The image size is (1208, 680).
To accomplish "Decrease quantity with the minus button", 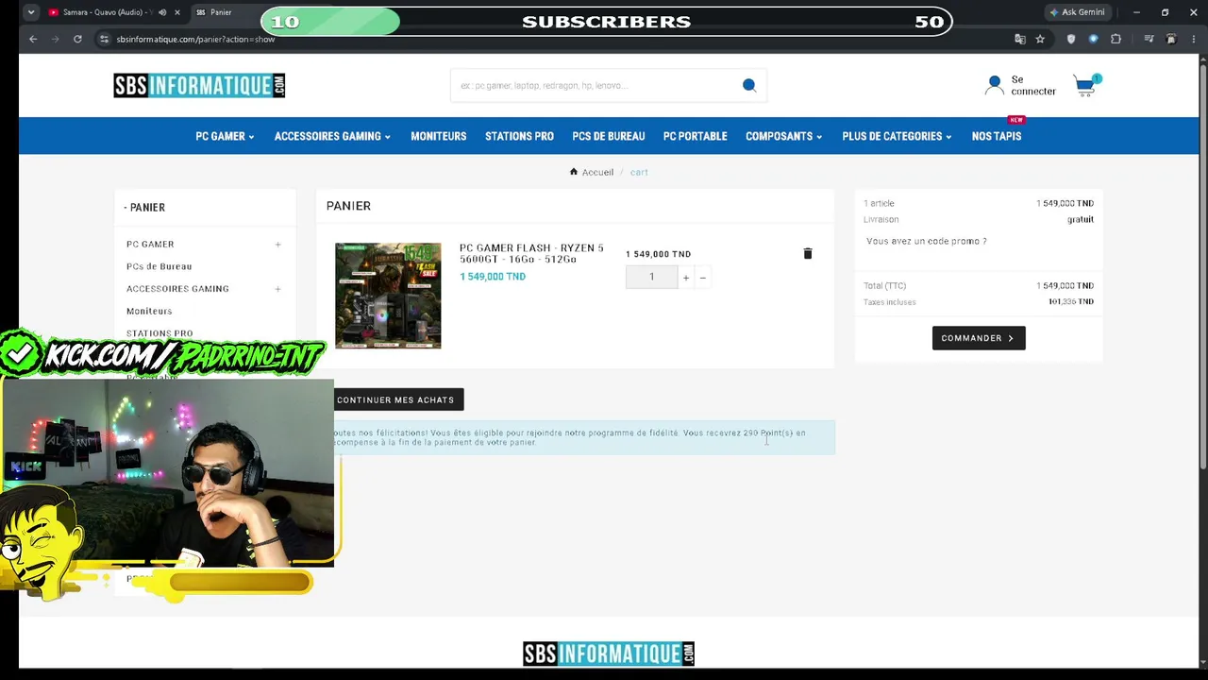I will tap(702, 277).
